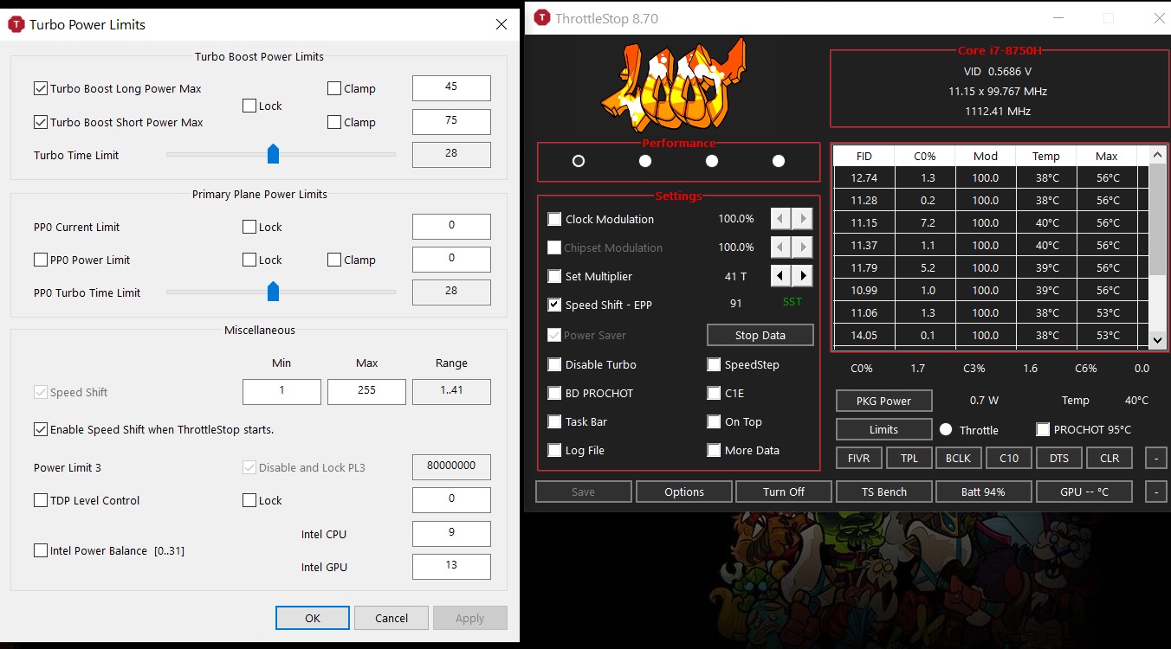Increase Clock Modulation with right arrow

pyautogui.click(x=803, y=219)
